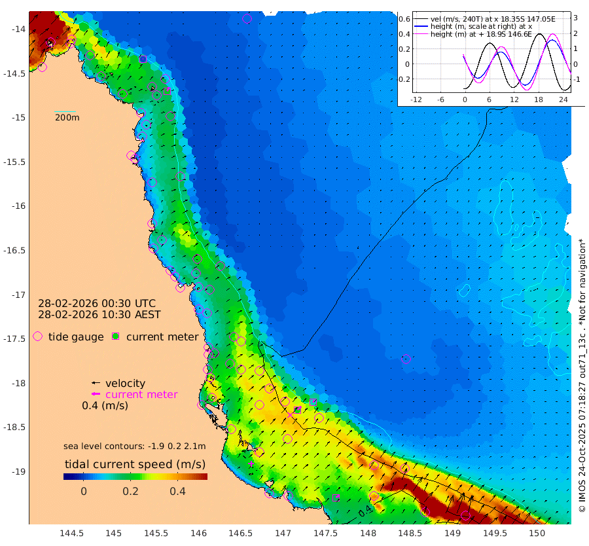Image resolution: width=589 pixels, height=546 pixels.
Task: Click the tidal current speed colorbar
Action: [135, 477]
